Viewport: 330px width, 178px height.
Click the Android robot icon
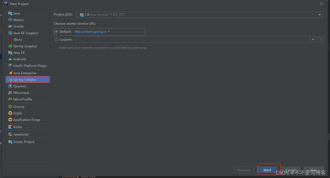[10, 59]
